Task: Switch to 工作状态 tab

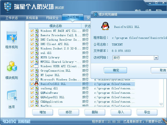Action: (11, 18)
